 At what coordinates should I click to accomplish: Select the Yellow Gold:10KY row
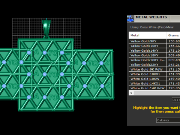[x=154, y=46]
